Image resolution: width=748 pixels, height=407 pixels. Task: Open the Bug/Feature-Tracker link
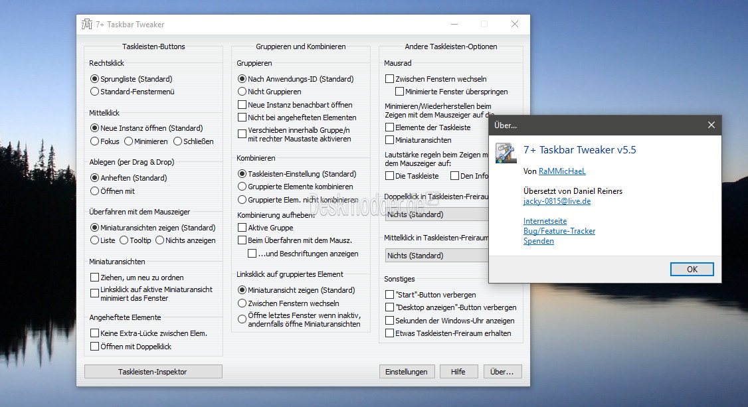pyautogui.click(x=559, y=231)
